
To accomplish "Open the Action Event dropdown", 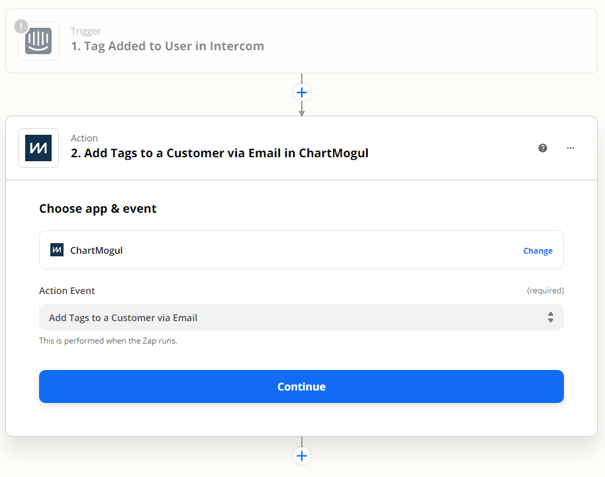I will [x=301, y=317].
